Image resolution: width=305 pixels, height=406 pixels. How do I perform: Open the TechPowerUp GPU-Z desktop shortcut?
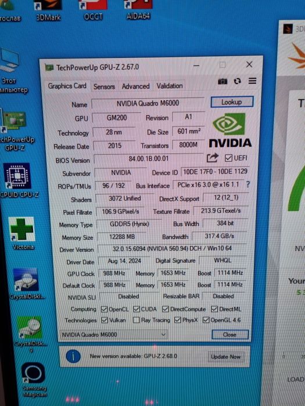(15, 130)
